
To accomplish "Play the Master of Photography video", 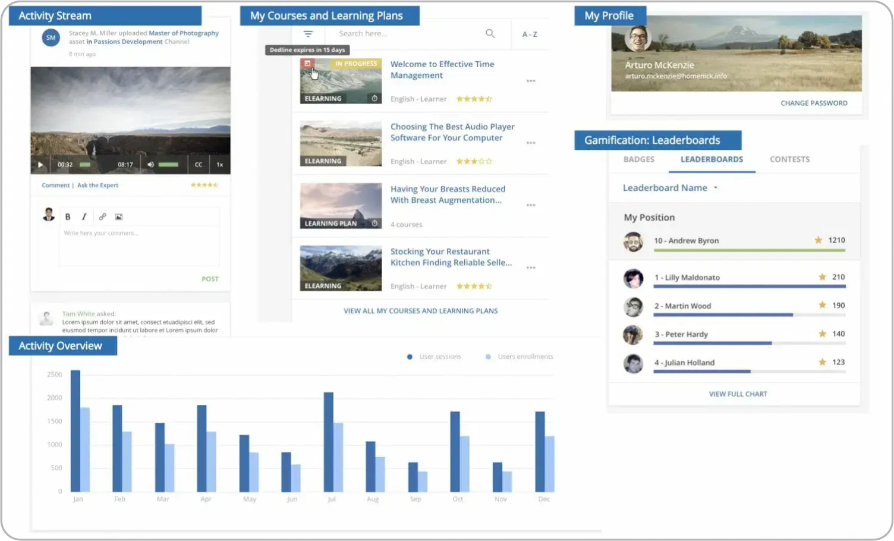I will pyautogui.click(x=40, y=165).
